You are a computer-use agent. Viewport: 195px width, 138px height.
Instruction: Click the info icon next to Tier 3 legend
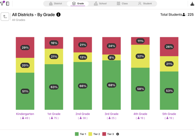point(118,134)
